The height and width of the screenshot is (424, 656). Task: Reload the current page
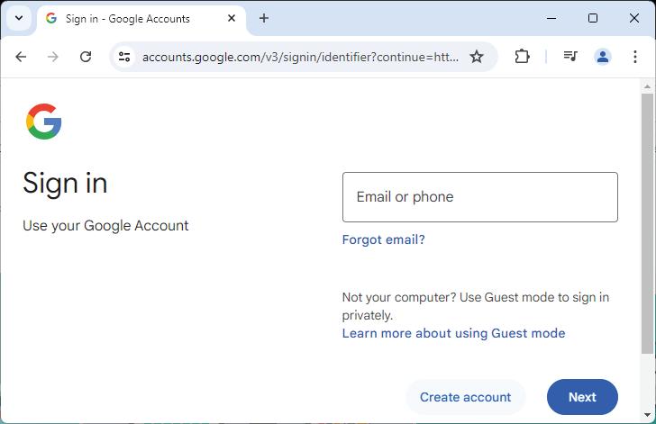click(86, 57)
